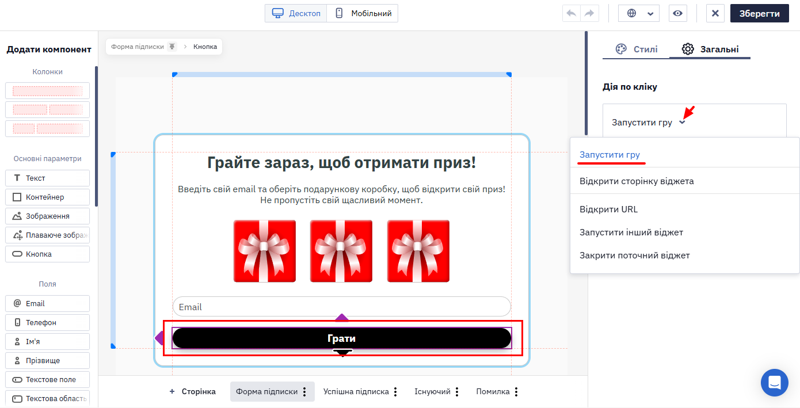
Task: Select the first gift box image
Action: point(265,251)
